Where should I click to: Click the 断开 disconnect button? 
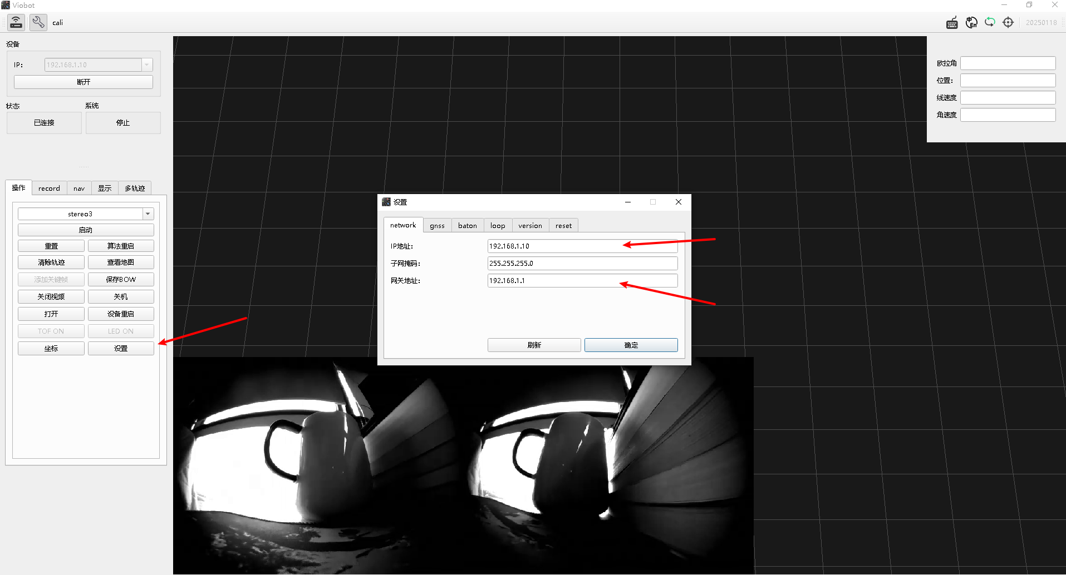coord(83,82)
